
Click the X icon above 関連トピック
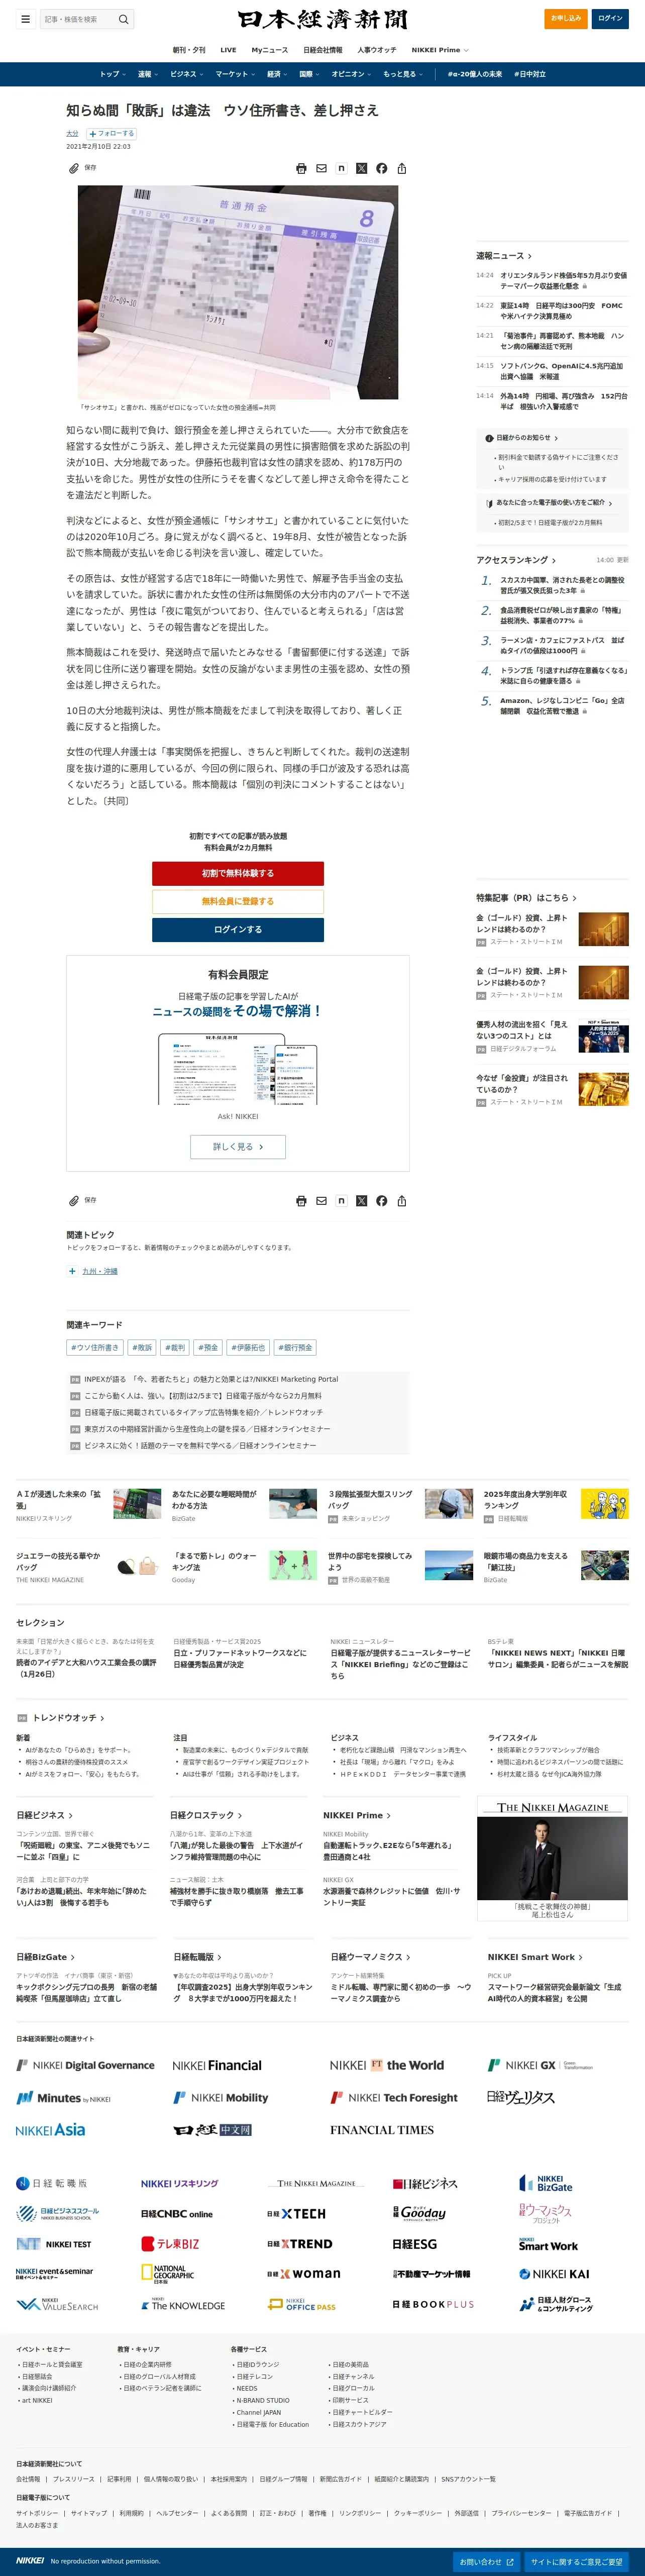pyautogui.click(x=362, y=1201)
